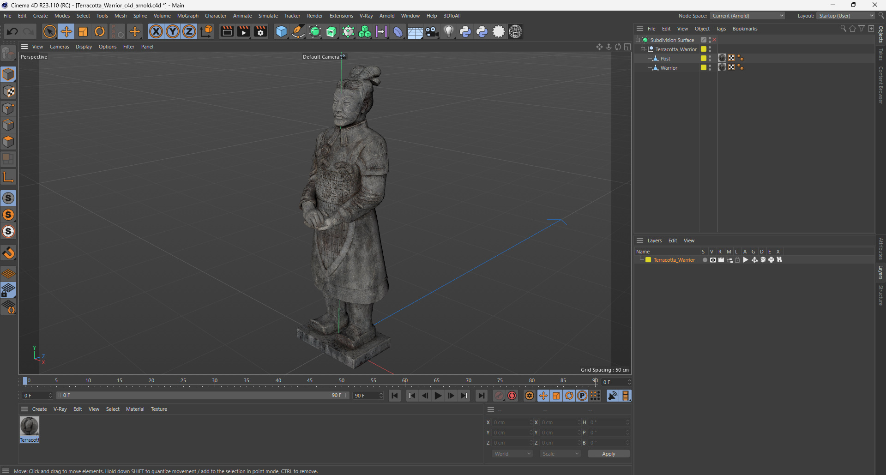The height and width of the screenshot is (475, 886).
Task: Open Edit Render Settings
Action: (260, 31)
